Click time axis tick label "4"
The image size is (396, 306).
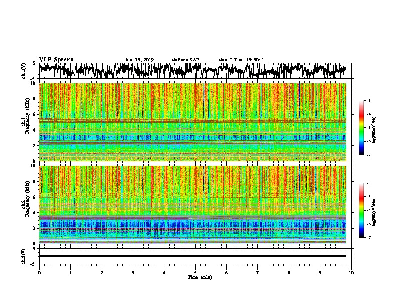(164, 273)
